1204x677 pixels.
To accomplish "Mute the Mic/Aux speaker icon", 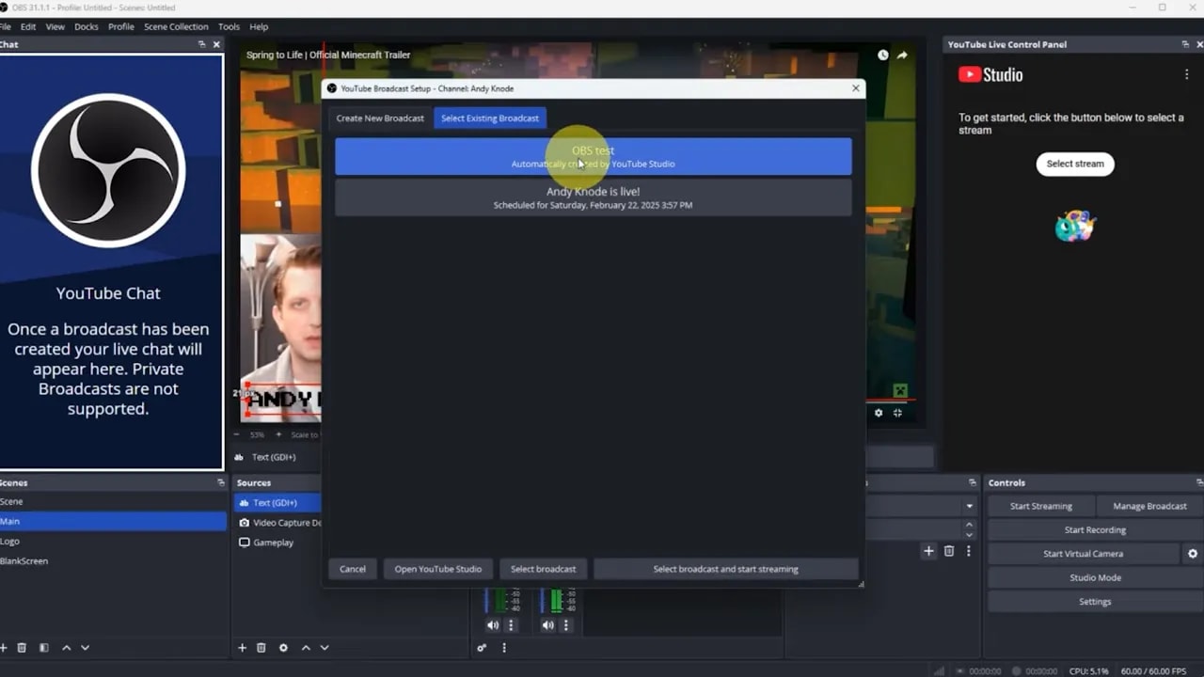I will (547, 625).
